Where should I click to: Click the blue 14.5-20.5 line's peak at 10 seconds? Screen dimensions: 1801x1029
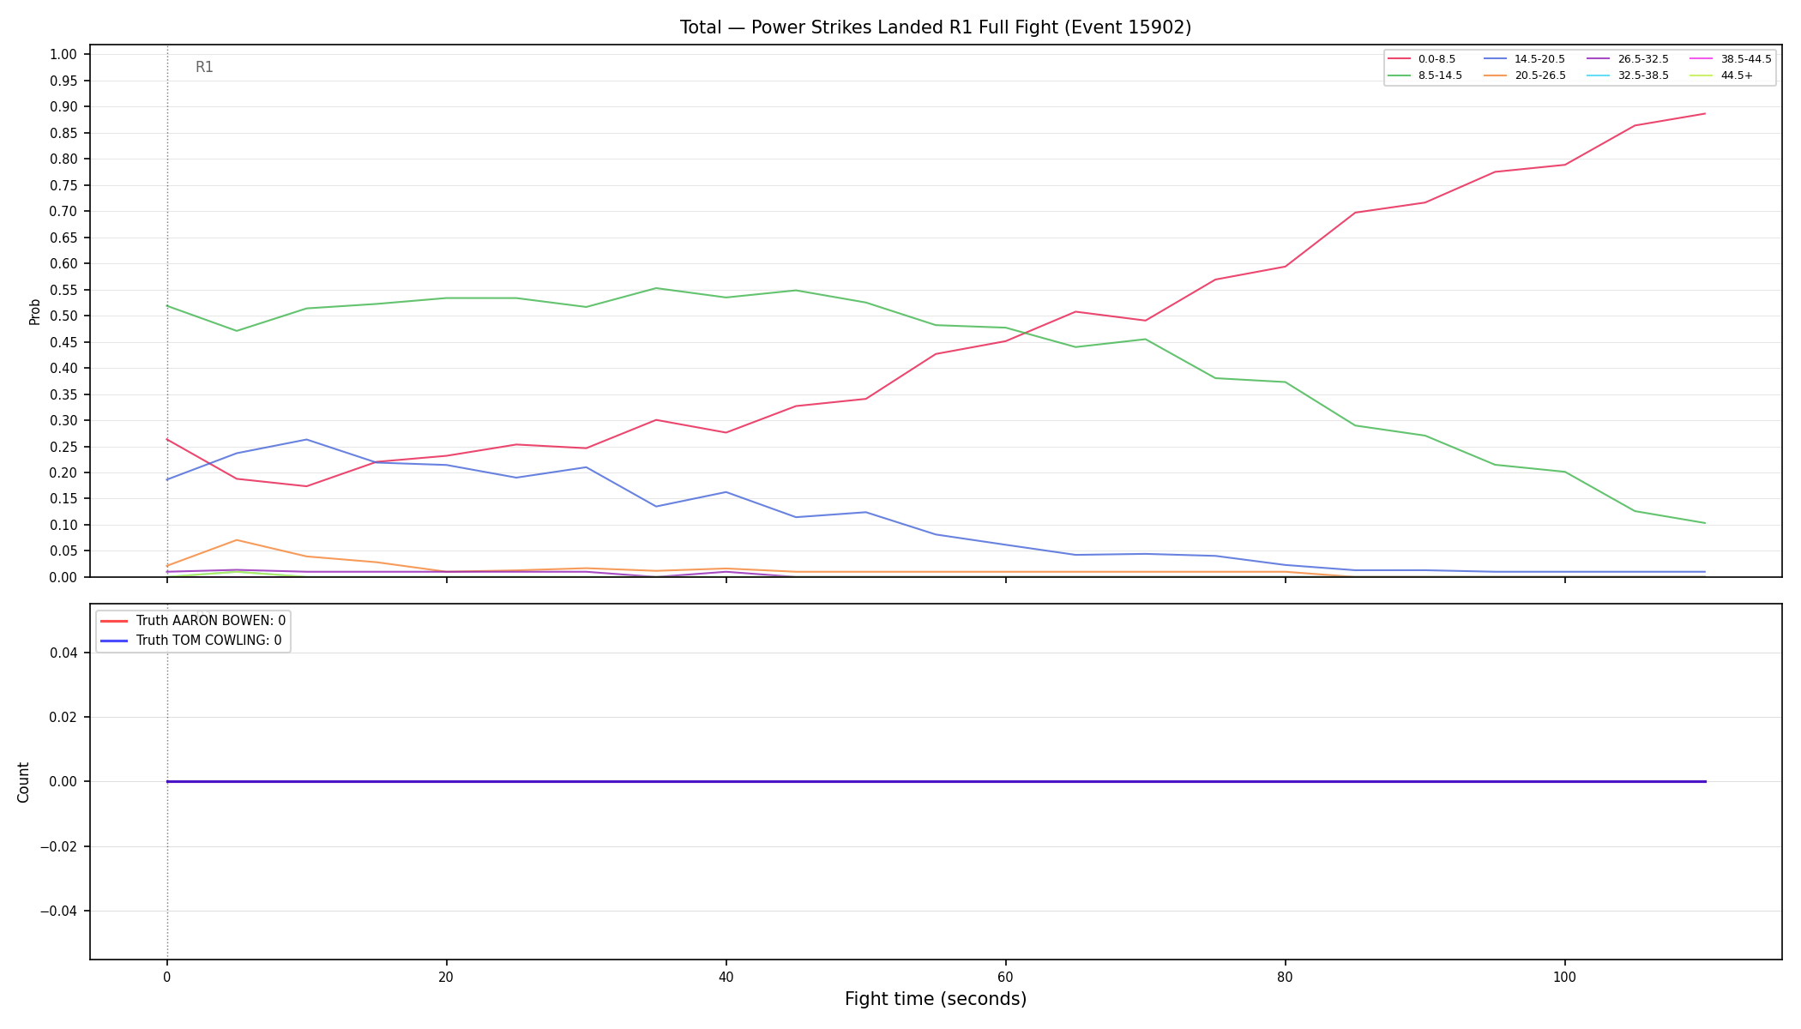pos(306,440)
